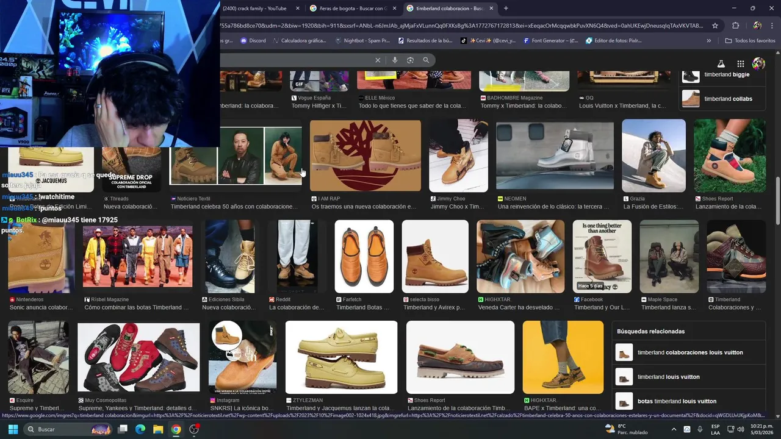Open the Muy Cosmopolitas Supreme Yankees image
The image size is (781, 439).
139,357
